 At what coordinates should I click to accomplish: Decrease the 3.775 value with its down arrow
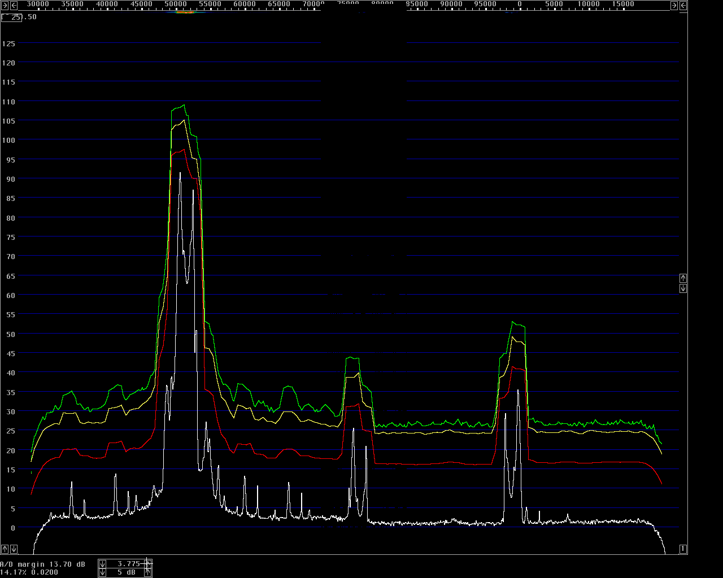[x=102, y=564]
